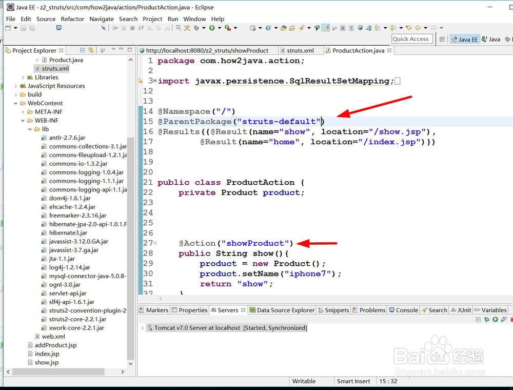Expand the Product.java tree node

coord(37,60)
